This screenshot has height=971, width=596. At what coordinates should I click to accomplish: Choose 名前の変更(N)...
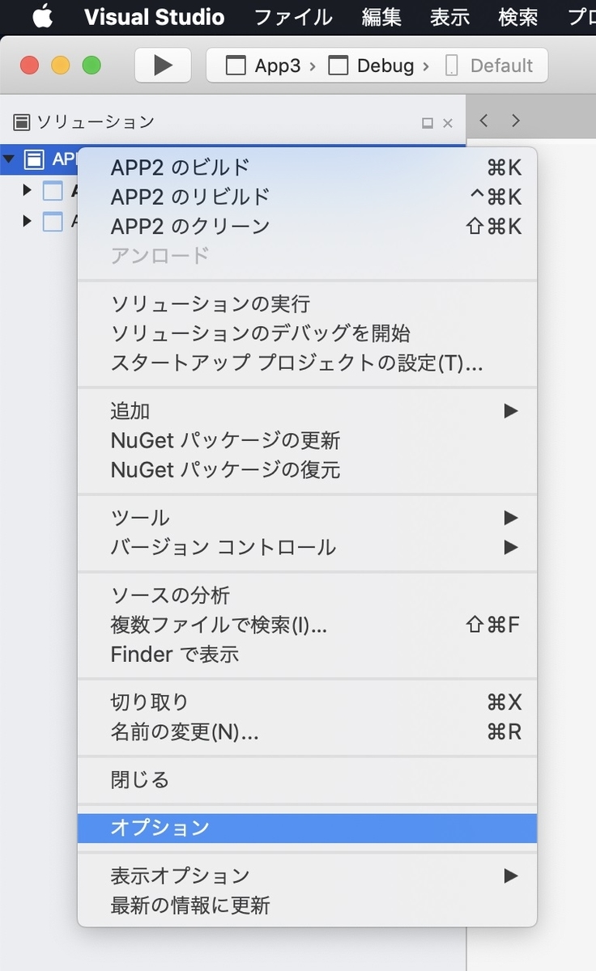pos(307,732)
